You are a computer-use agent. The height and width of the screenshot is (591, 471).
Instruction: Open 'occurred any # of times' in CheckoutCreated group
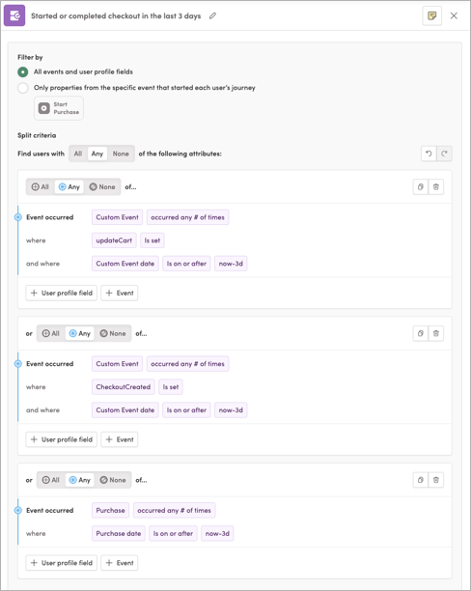[x=187, y=364]
